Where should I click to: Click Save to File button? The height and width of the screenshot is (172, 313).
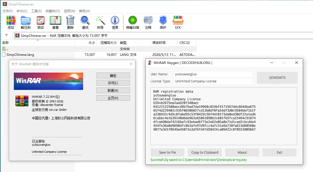tap(167, 152)
